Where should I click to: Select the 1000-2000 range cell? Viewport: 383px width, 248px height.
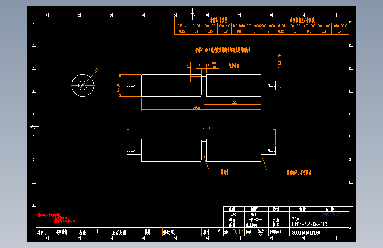pos(253,26)
